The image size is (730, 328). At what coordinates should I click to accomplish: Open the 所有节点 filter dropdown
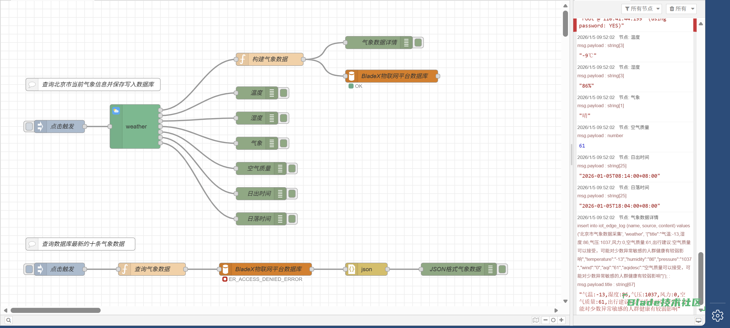click(x=642, y=9)
